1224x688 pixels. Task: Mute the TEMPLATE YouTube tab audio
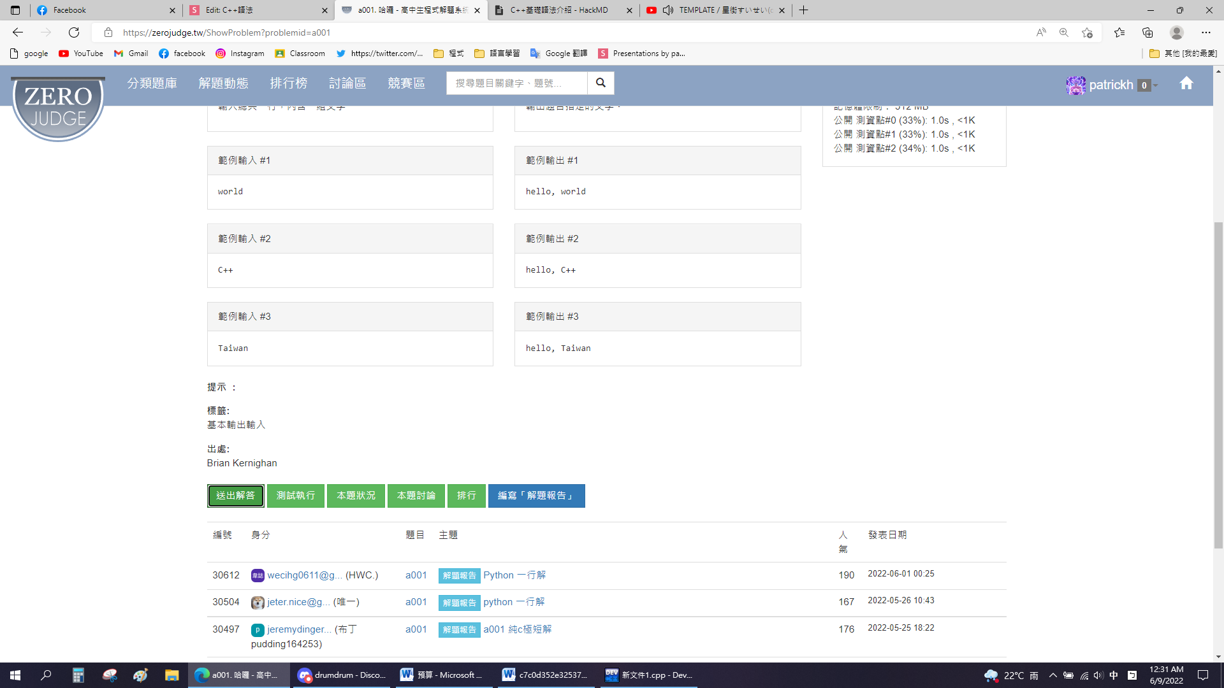pos(667,10)
